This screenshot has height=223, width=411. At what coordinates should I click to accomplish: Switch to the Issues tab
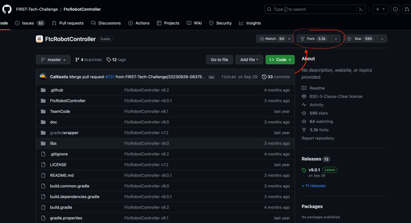(x=29, y=23)
